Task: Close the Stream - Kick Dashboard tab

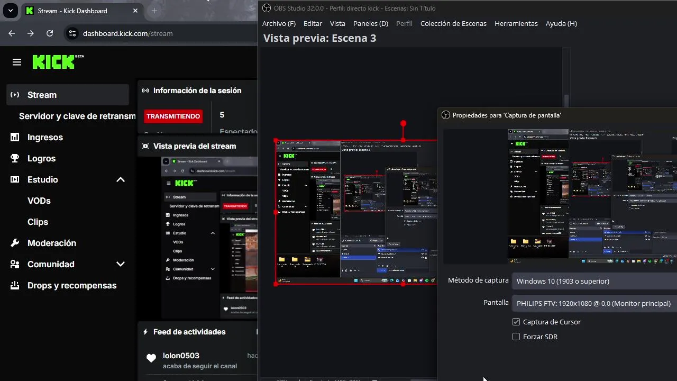Action: point(135,11)
